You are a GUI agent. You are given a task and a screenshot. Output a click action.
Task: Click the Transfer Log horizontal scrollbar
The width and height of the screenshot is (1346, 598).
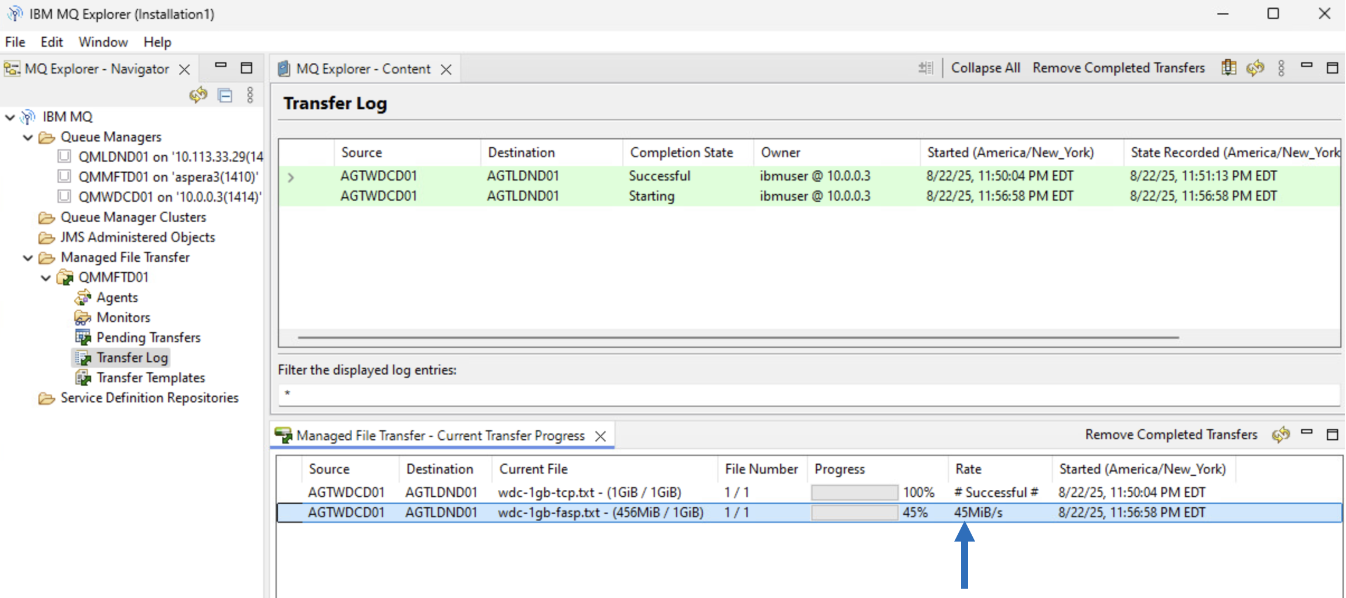point(738,337)
